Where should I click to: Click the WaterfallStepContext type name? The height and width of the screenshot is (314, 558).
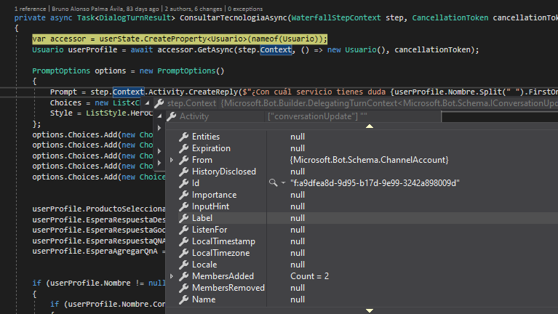pyautogui.click(x=336, y=17)
